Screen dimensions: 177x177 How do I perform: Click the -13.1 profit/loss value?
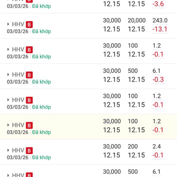[x=160, y=29]
